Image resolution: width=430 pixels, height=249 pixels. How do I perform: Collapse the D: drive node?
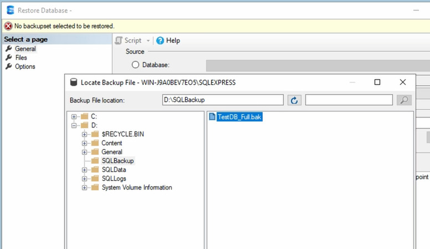[74, 125]
